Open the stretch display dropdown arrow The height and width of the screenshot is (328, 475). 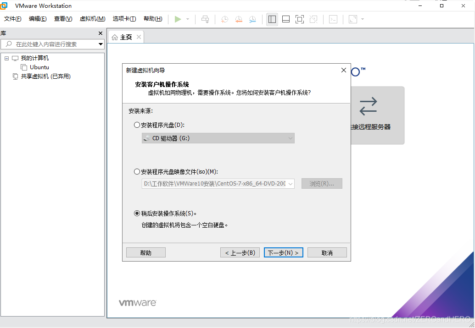coord(362,19)
